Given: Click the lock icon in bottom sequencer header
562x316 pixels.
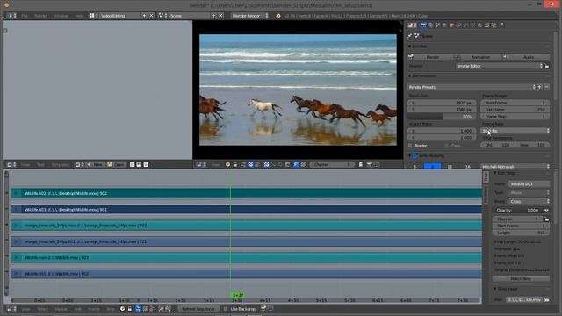Looking at the screenshot, I should [130, 308].
